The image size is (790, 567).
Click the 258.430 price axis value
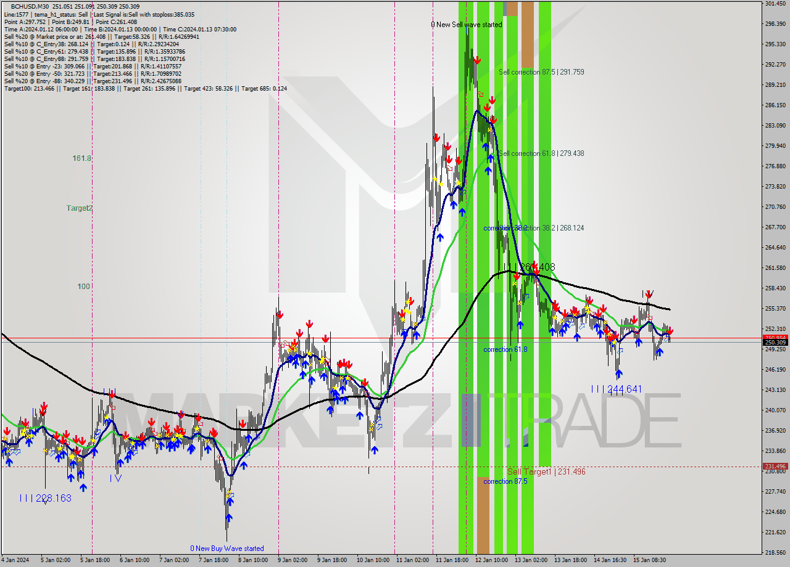(x=775, y=288)
